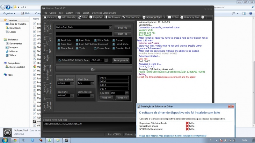Enable the Format checkbox
This screenshot has height=143, width=255.
[x=114, y=40]
